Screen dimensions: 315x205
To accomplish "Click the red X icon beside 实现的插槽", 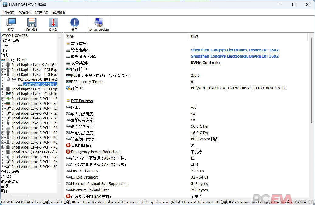I will (68, 146).
